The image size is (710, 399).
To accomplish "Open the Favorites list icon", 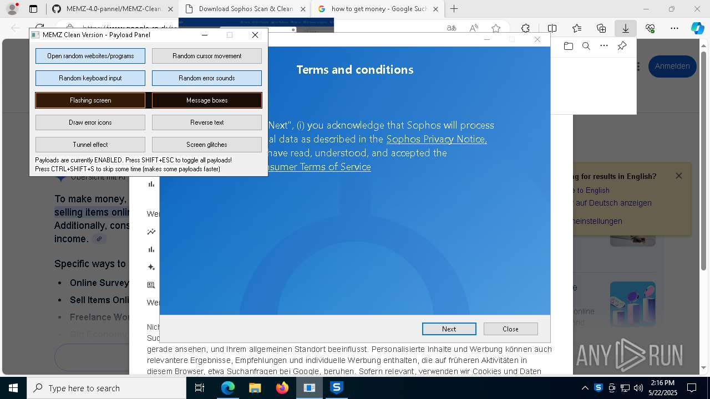I will click(577, 28).
